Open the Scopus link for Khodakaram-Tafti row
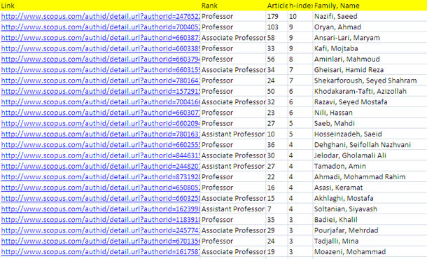The height and width of the screenshot is (259, 427). [100, 91]
